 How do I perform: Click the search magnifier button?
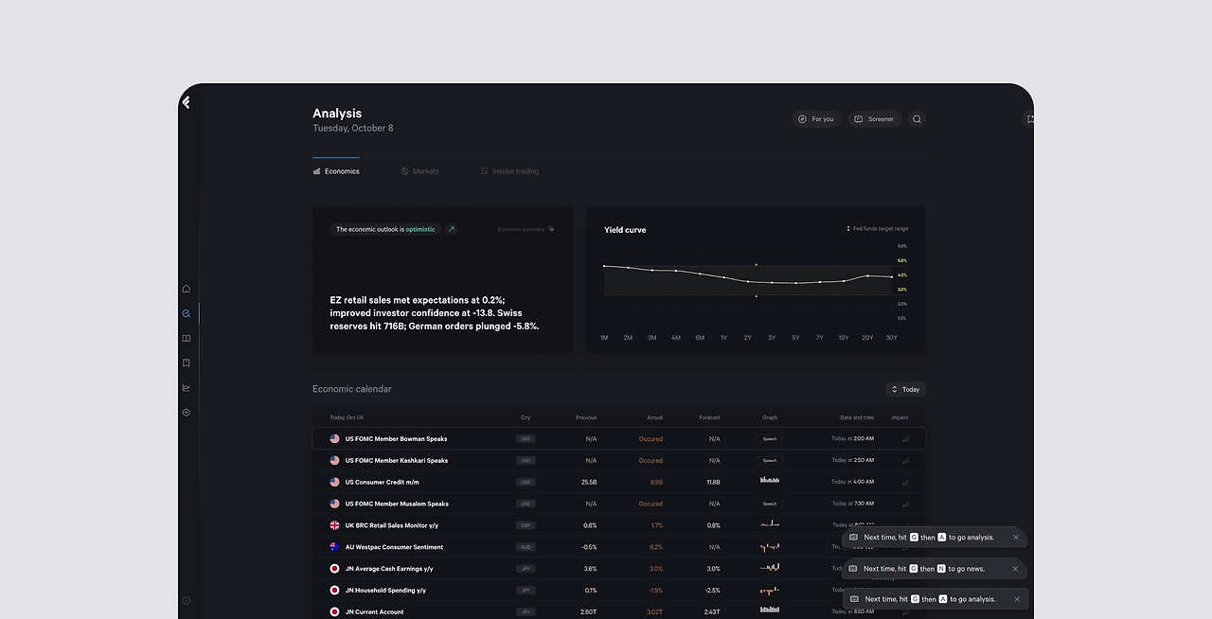point(917,119)
